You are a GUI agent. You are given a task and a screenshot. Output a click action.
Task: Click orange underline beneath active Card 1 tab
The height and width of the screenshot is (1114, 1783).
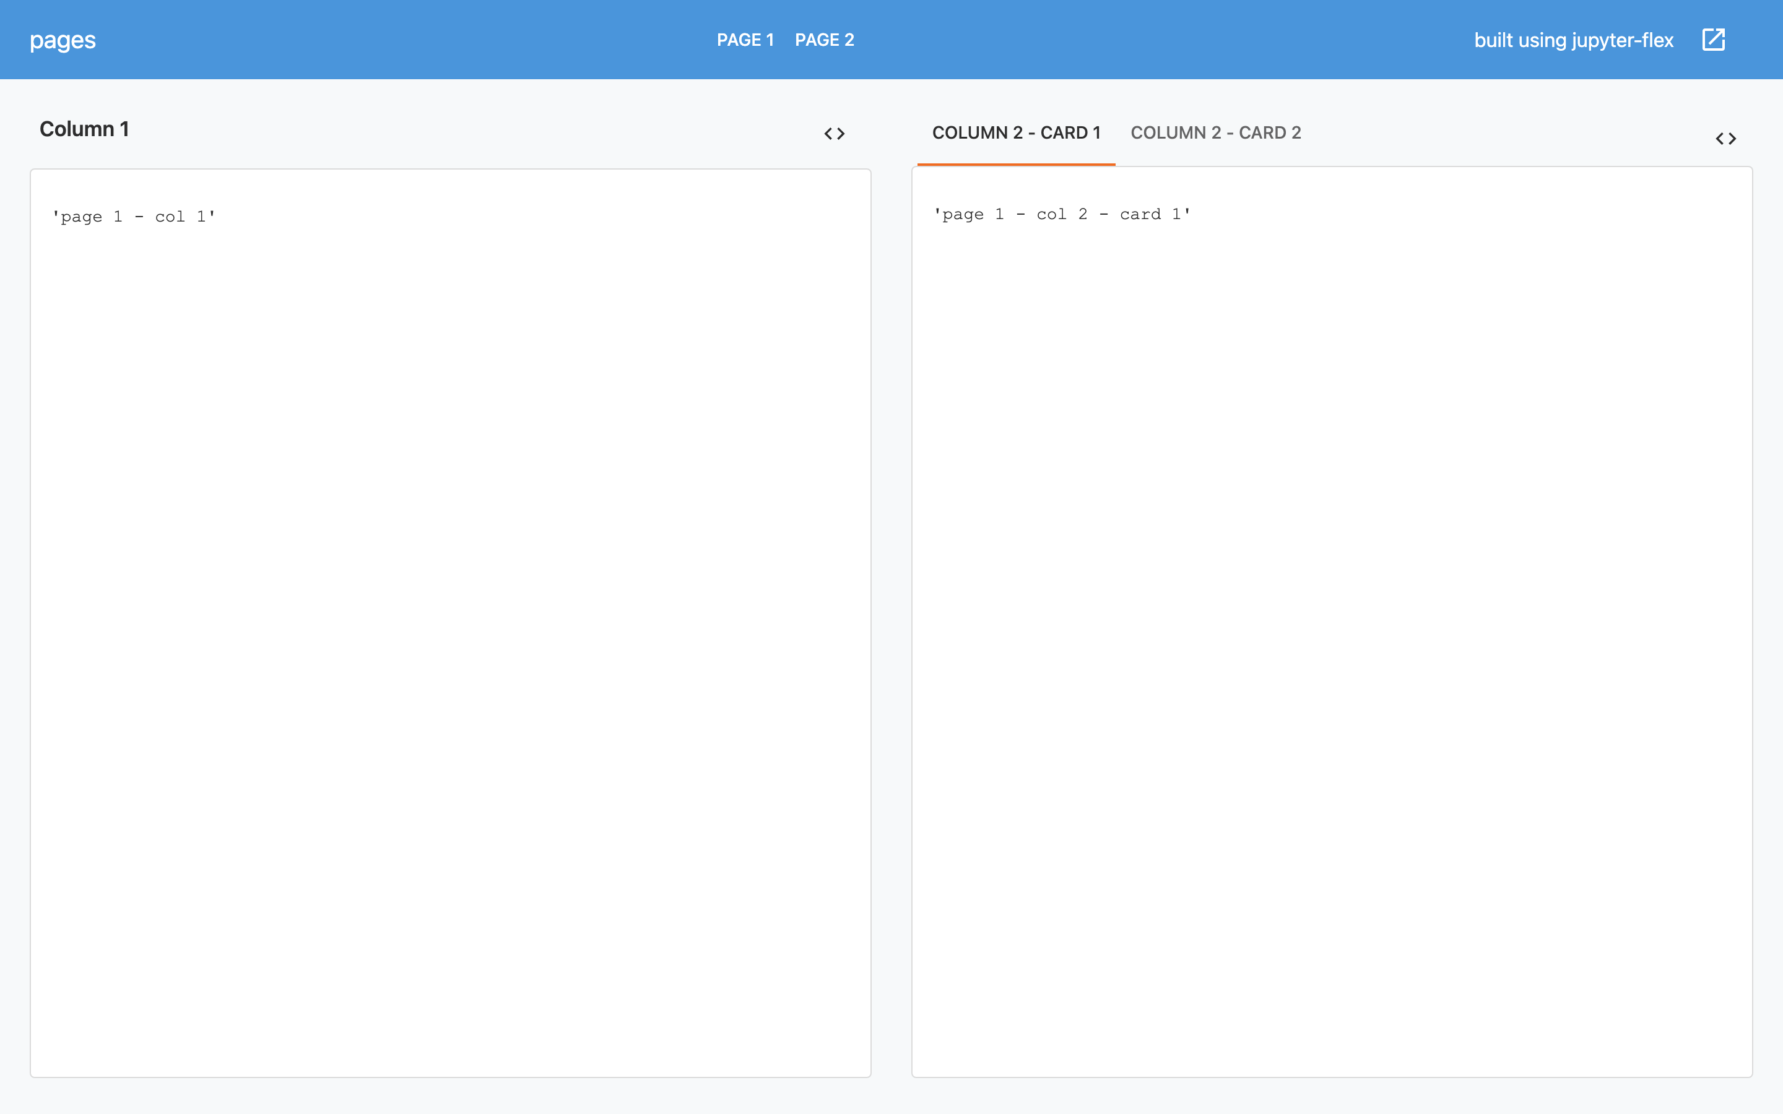tap(1015, 164)
